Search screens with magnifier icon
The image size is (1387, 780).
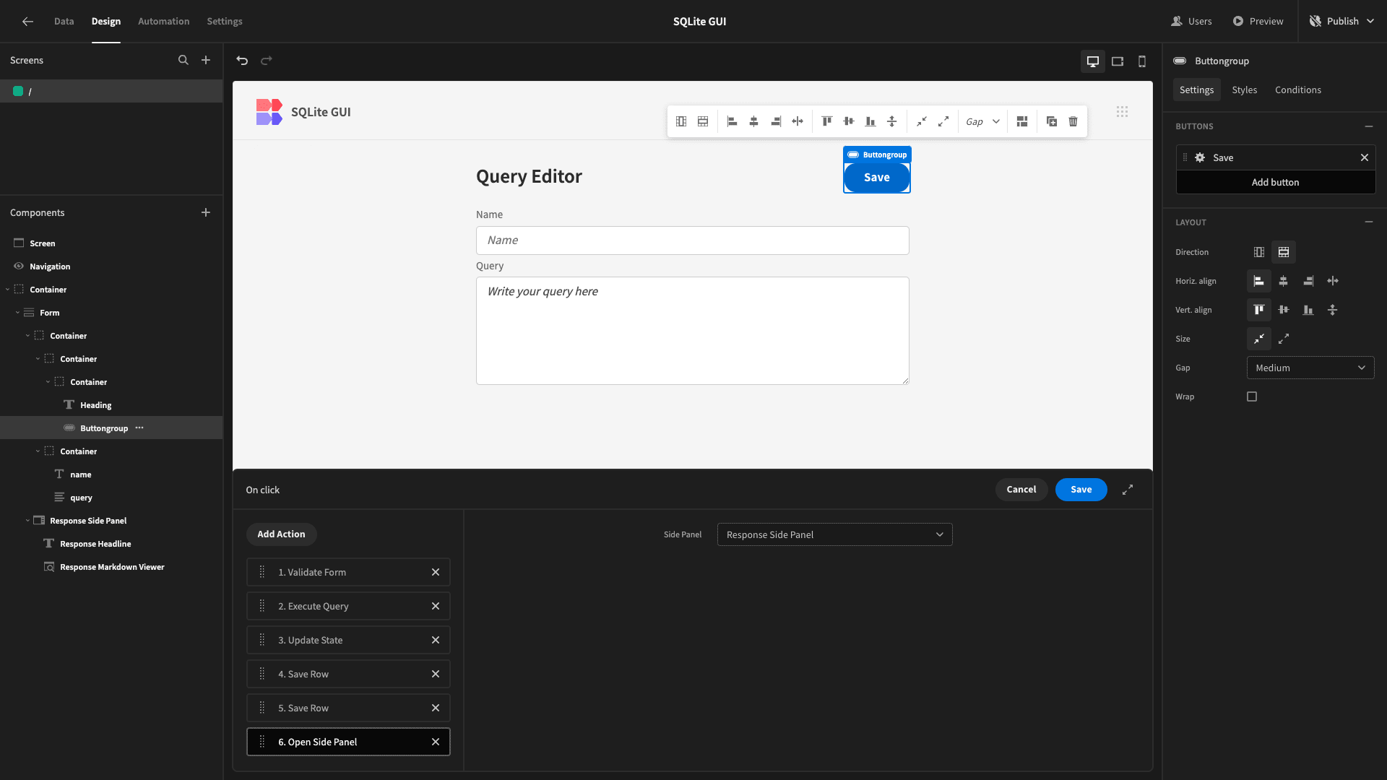pyautogui.click(x=183, y=61)
